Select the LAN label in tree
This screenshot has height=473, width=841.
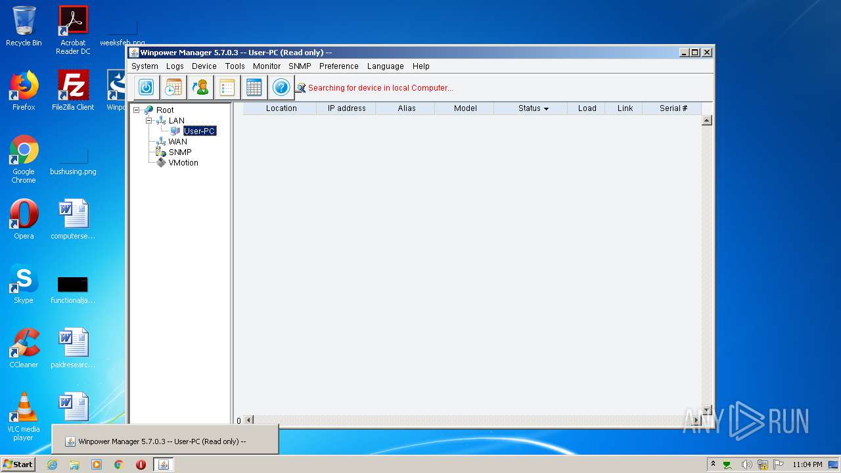pos(177,120)
